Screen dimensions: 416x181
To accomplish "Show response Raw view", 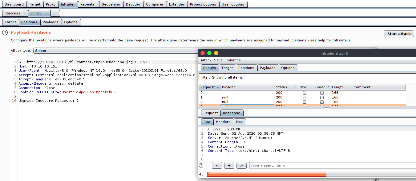I will click(x=207, y=122).
